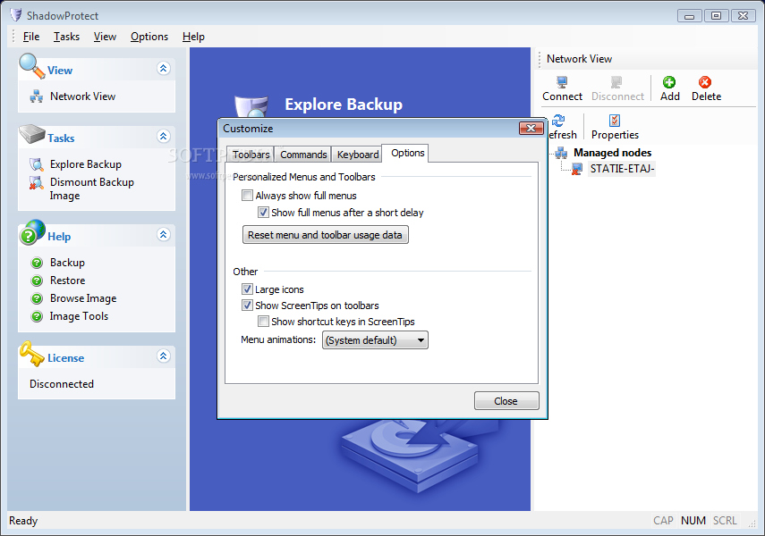The height and width of the screenshot is (536, 765).
Task: Collapse the Help sidebar panel
Action: (x=164, y=234)
